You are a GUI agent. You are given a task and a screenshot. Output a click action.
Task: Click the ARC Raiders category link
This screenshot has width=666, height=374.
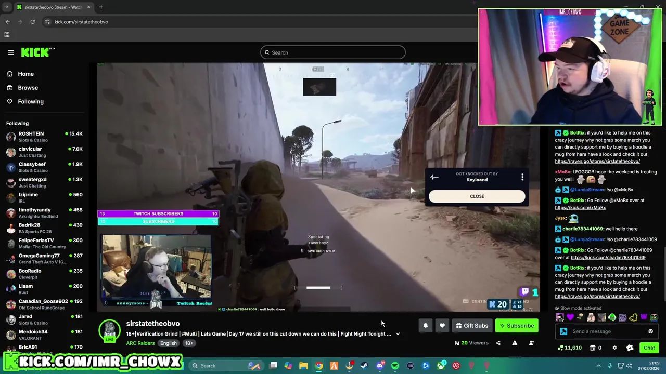140,343
